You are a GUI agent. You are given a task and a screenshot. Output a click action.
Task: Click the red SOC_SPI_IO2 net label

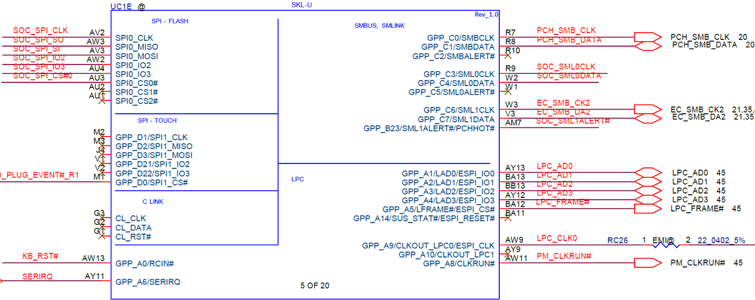tap(39, 58)
